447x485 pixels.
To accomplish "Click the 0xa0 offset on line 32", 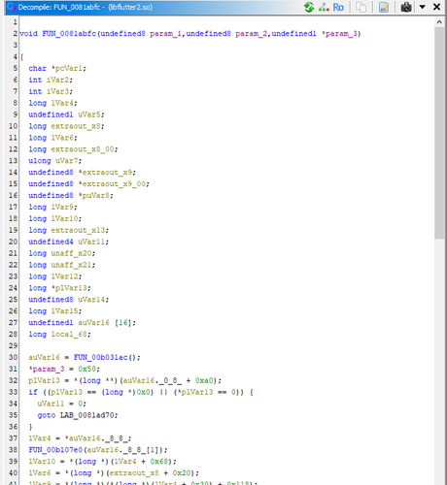I will click(x=204, y=380).
